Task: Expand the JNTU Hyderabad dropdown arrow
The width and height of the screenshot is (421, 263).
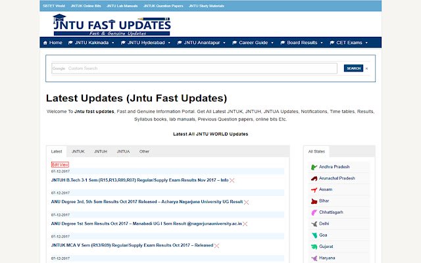Action: coord(169,43)
